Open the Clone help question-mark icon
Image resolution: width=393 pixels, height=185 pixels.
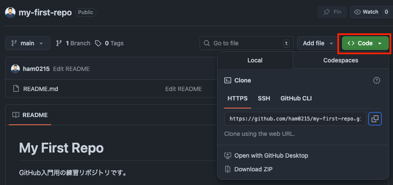click(x=377, y=80)
